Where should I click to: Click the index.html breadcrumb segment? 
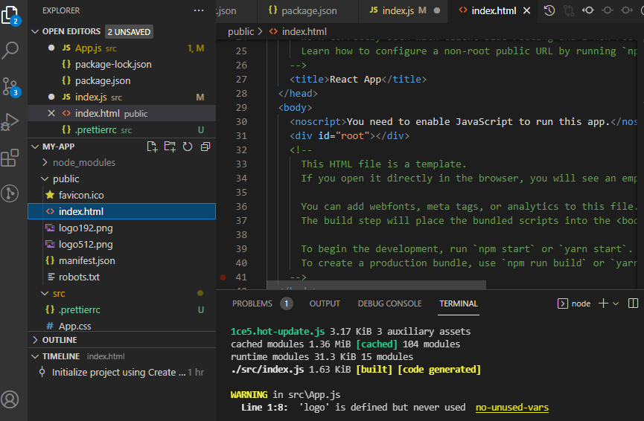pyautogui.click(x=304, y=31)
